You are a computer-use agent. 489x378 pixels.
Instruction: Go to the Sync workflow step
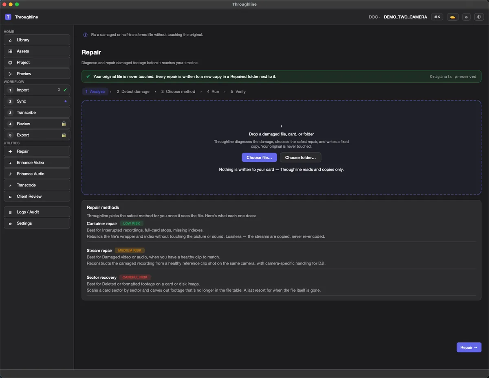coord(37,101)
